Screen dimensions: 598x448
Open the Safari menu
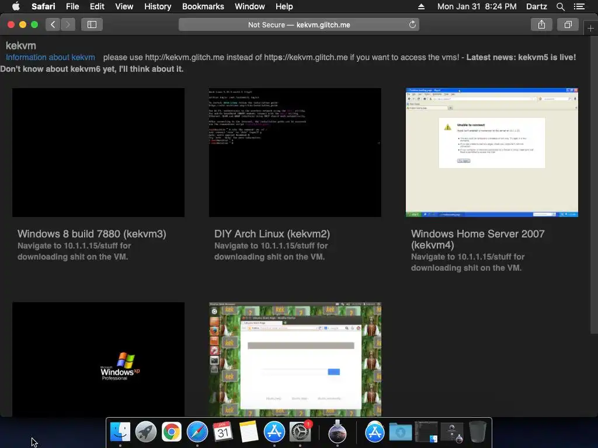[x=43, y=6]
